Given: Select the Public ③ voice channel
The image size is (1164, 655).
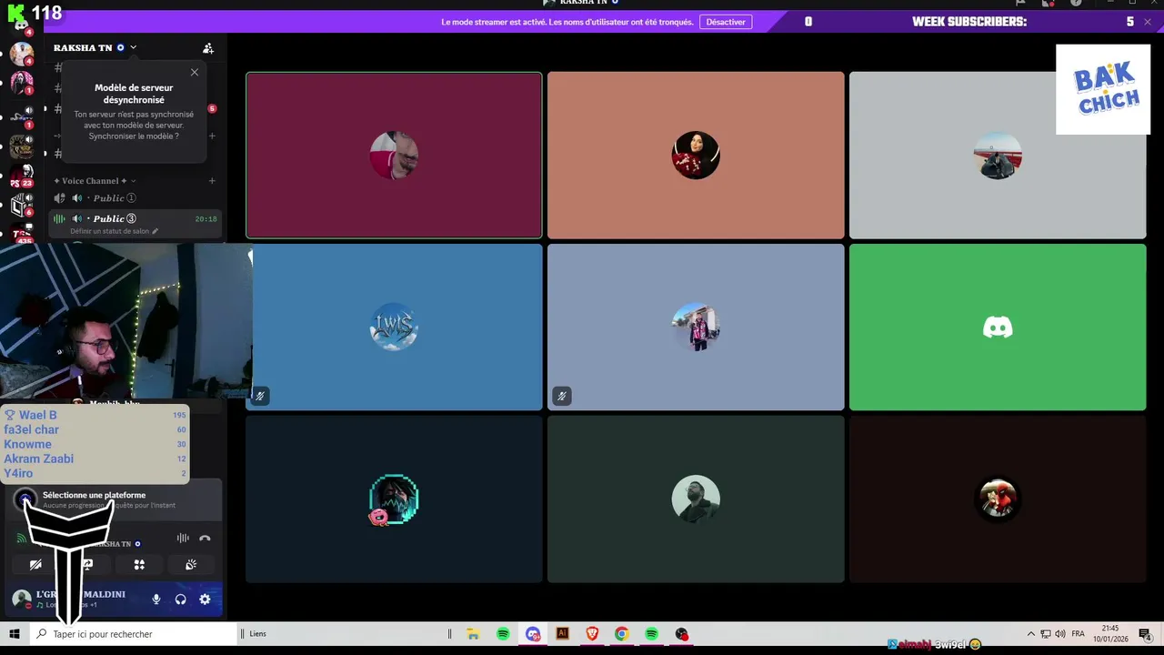Looking at the screenshot, I should click(x=136, y=218).
